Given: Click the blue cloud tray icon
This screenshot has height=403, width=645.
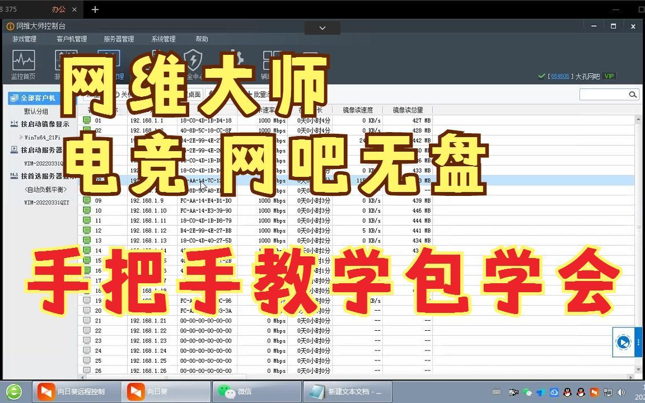Looking at the screenshot, I should pos(554,392).
